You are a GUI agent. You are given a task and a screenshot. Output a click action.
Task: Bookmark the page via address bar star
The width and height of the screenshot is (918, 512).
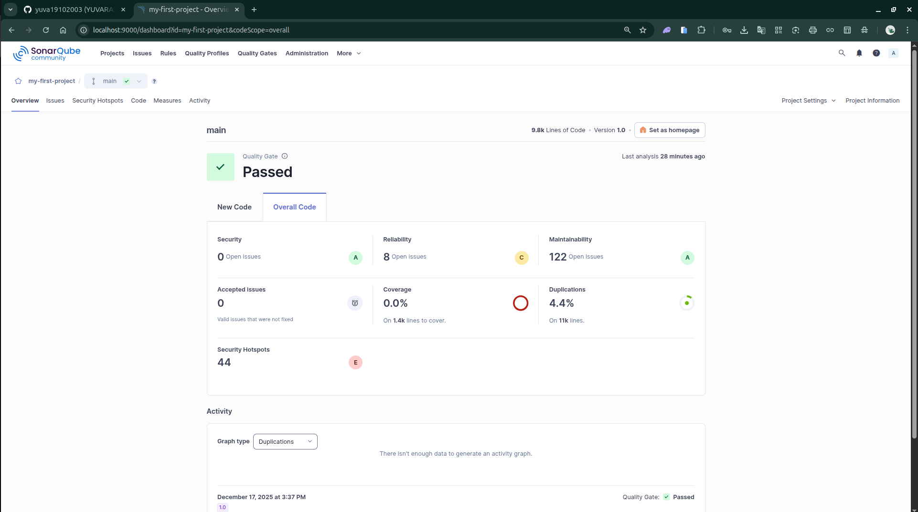click(x=642, y=30)
